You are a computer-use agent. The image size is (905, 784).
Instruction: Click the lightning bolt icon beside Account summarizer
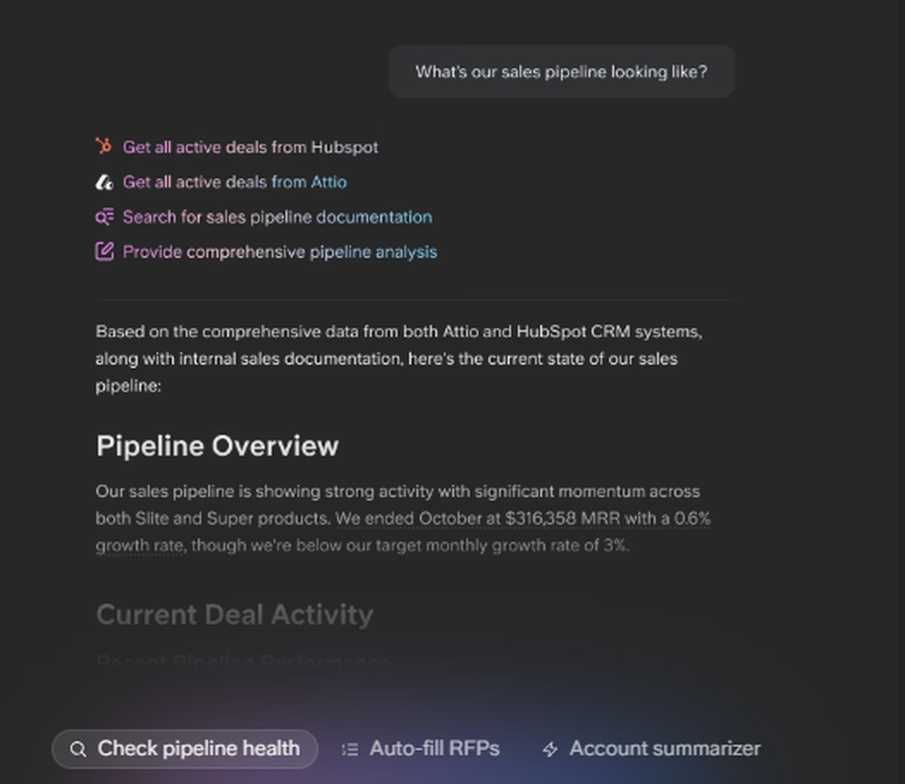[x=549, y=750]
